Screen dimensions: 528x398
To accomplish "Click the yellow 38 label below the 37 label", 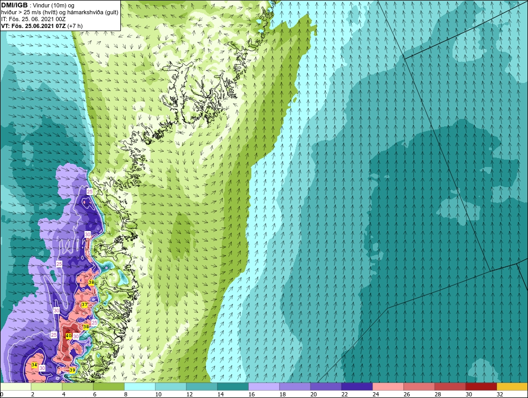I will 86,327.
